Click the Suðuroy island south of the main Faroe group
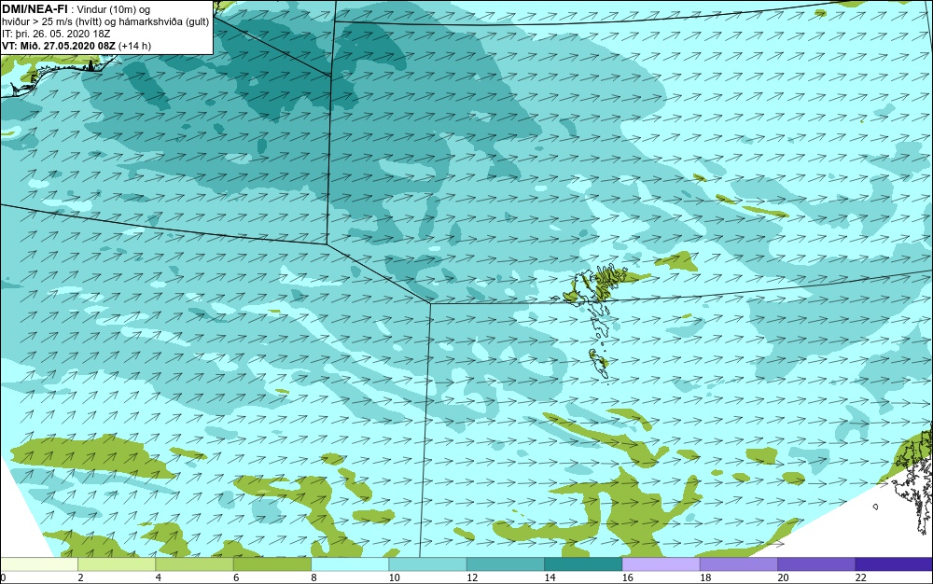Viewport: 933px width, 584px height. [x=599, y=363]
